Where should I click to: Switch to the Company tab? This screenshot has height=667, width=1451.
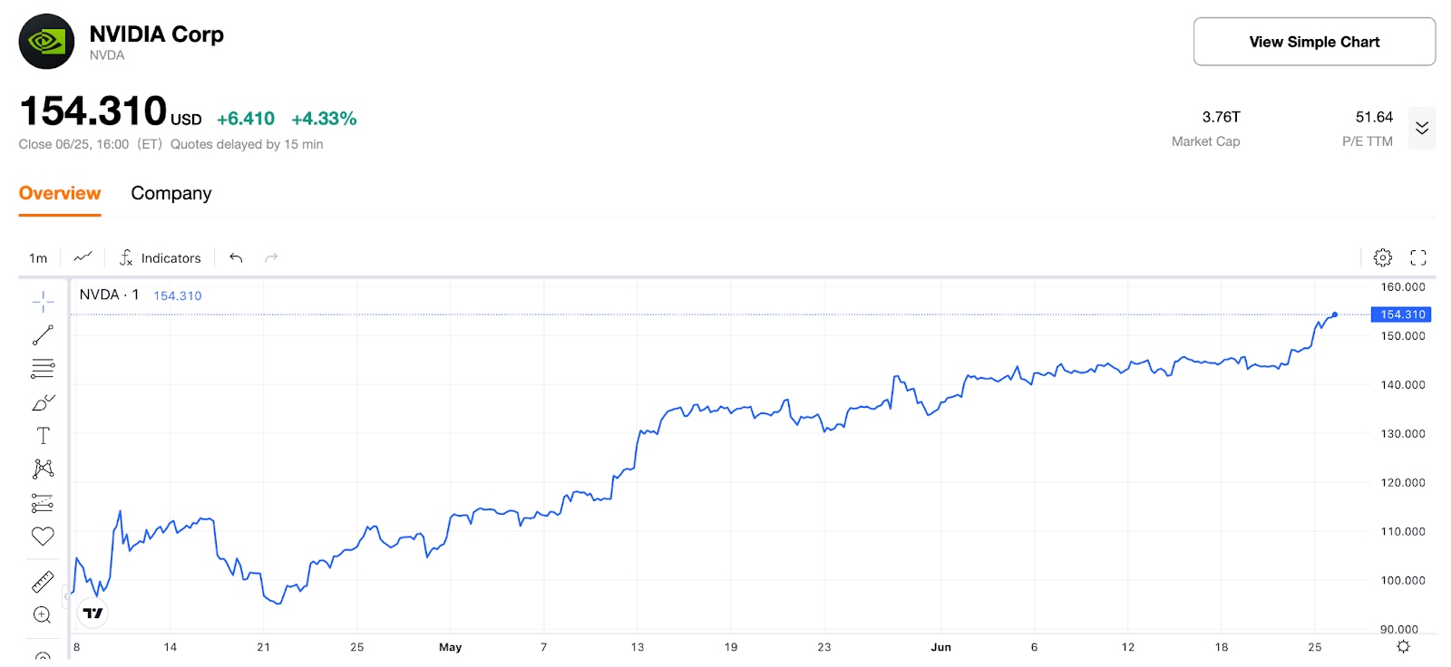pyautogui.click(x=170, y=193)
